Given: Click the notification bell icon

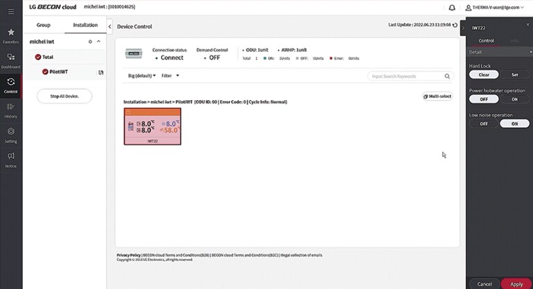Looking at the screenshot, I should point(452,8).
